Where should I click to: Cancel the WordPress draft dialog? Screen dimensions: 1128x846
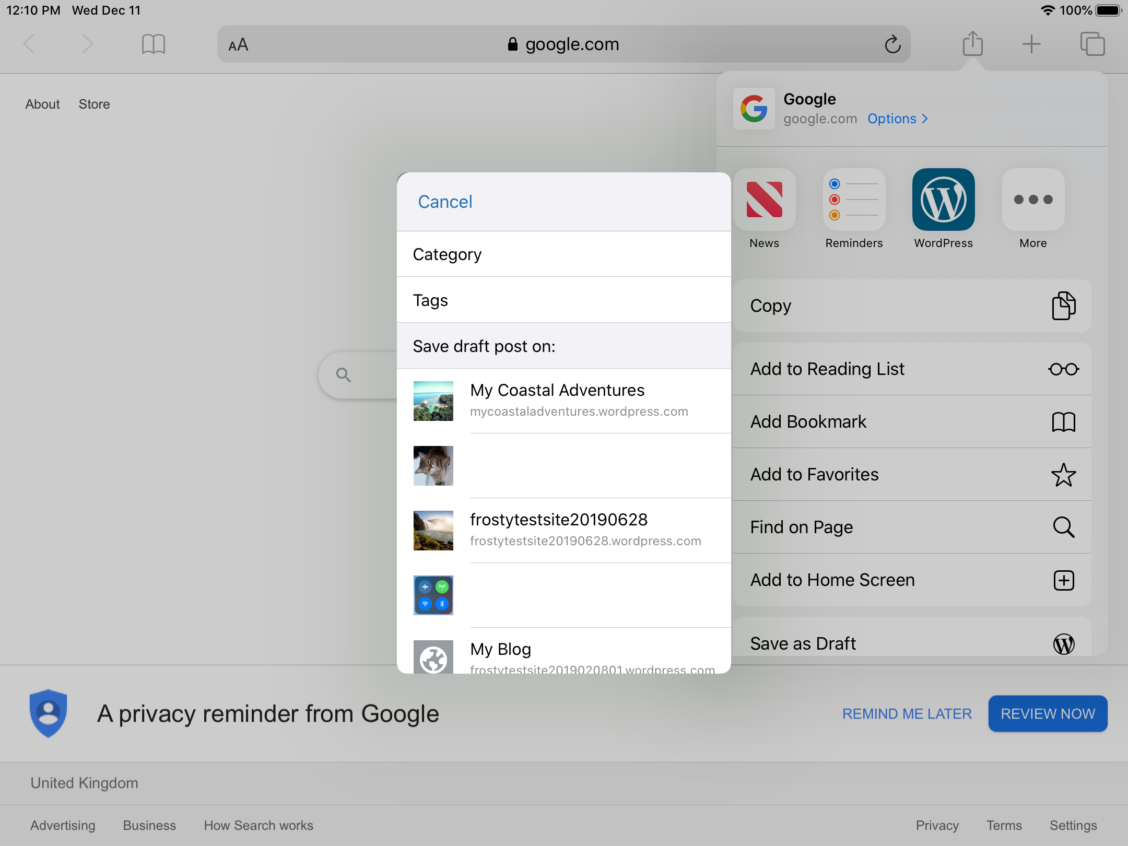point(445,202)
